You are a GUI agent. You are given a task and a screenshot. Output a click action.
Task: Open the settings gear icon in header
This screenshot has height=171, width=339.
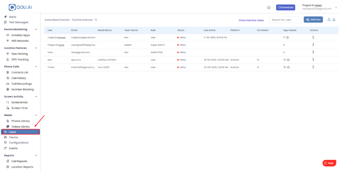tap(269, 8)
